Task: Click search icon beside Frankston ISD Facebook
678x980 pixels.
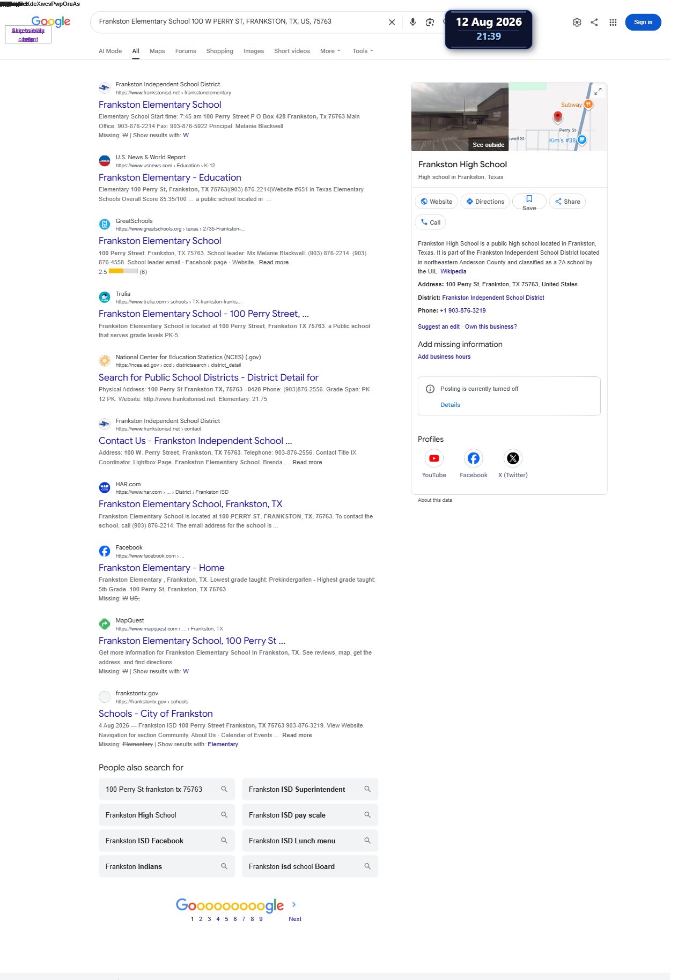Action: click(x=224, y=841)
